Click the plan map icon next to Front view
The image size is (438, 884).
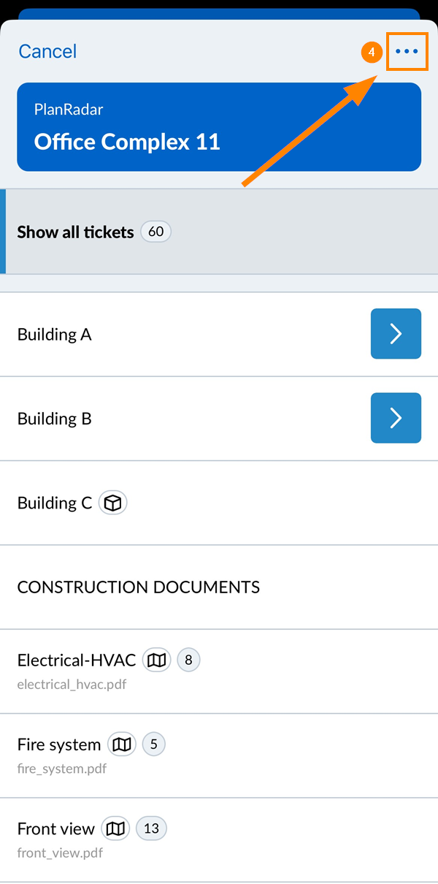115,828
